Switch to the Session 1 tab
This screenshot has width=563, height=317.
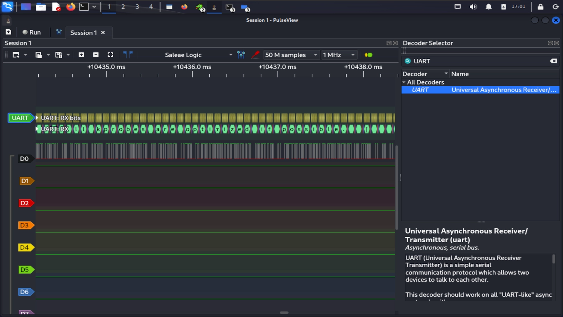click(83, 32)
